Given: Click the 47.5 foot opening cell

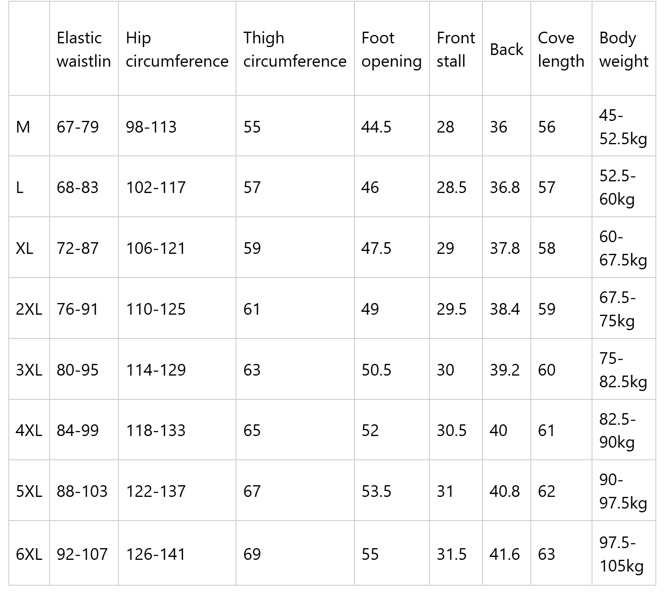Looking at the screenshot, I should click(376, 248).
